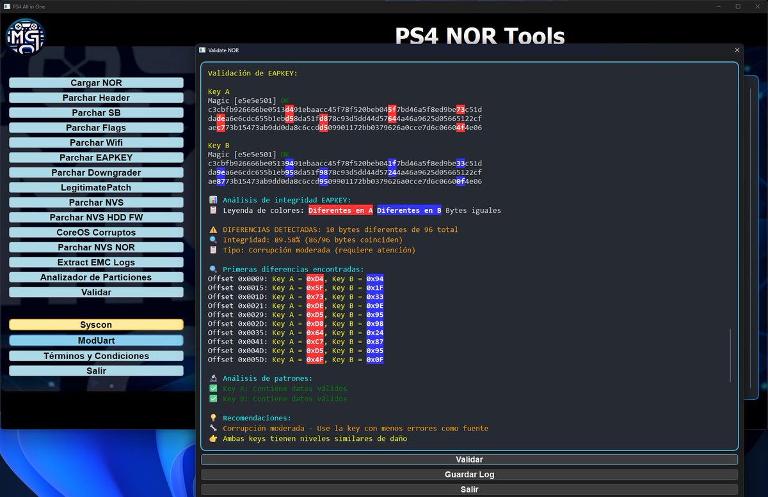Click the log scrollbar thumb
Screen dimensions: 768x497
tap(730, 355)
